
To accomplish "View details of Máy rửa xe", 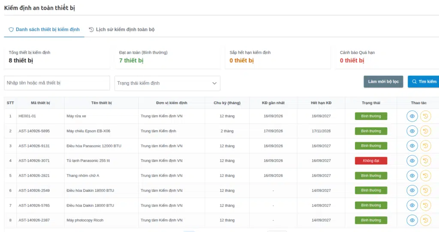I will pos(412,116).
